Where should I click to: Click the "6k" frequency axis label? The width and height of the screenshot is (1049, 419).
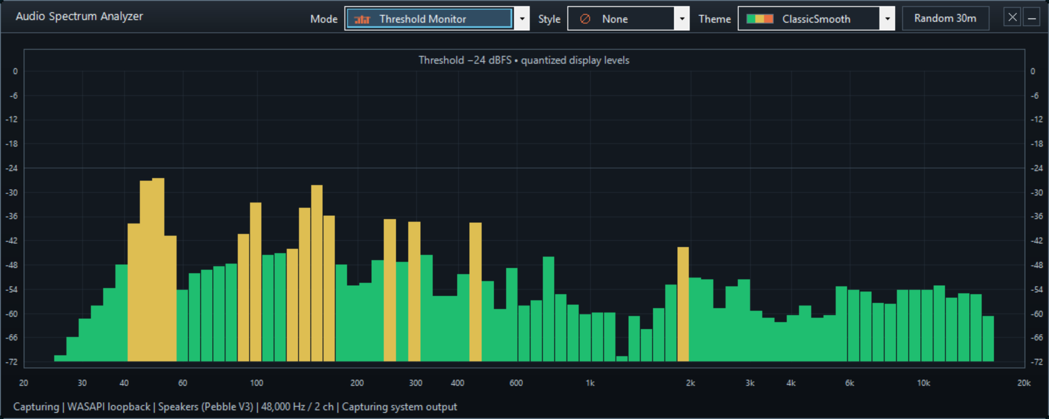(x=850, y=383)
